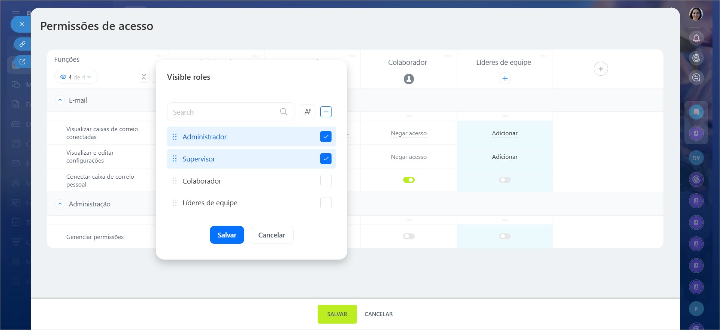Click the sort alphabetically icon

pos(308,112)
